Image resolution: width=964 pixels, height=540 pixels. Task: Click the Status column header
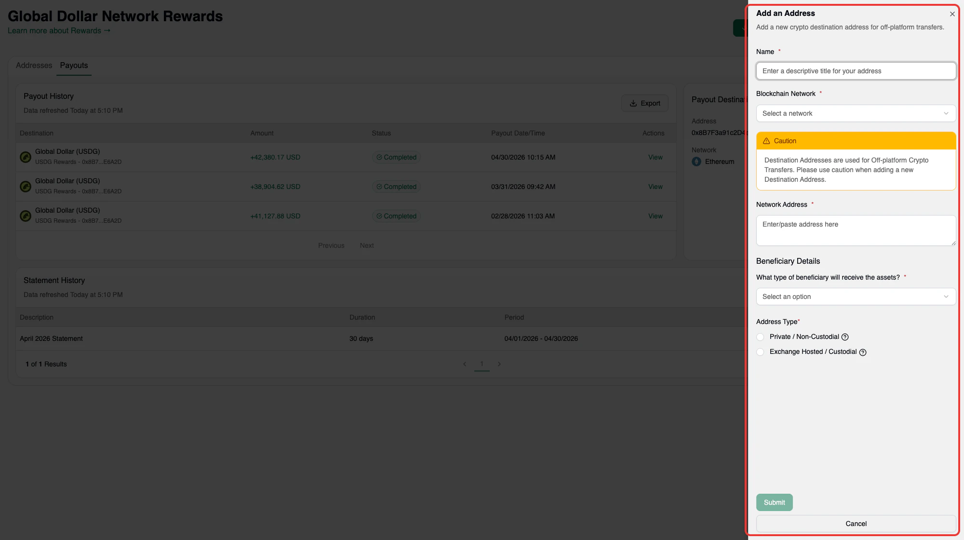tap(381, 133)
